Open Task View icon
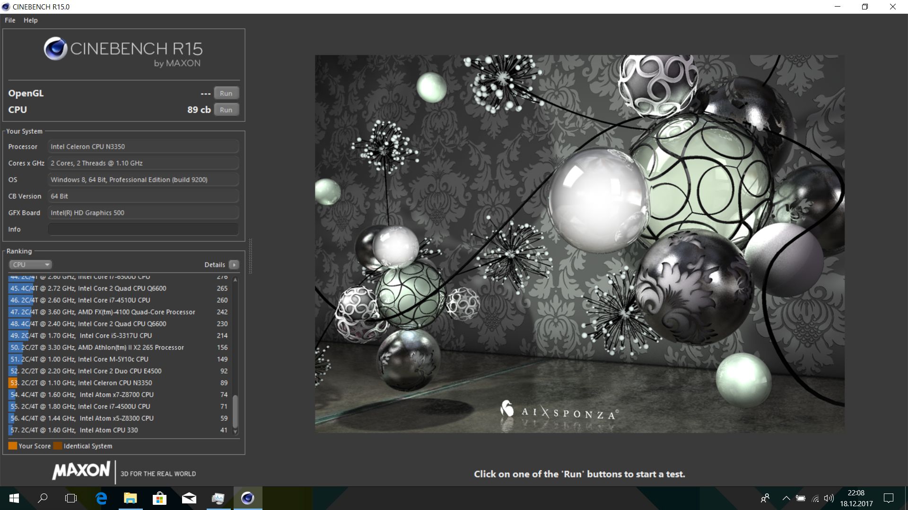 point(71,498)
